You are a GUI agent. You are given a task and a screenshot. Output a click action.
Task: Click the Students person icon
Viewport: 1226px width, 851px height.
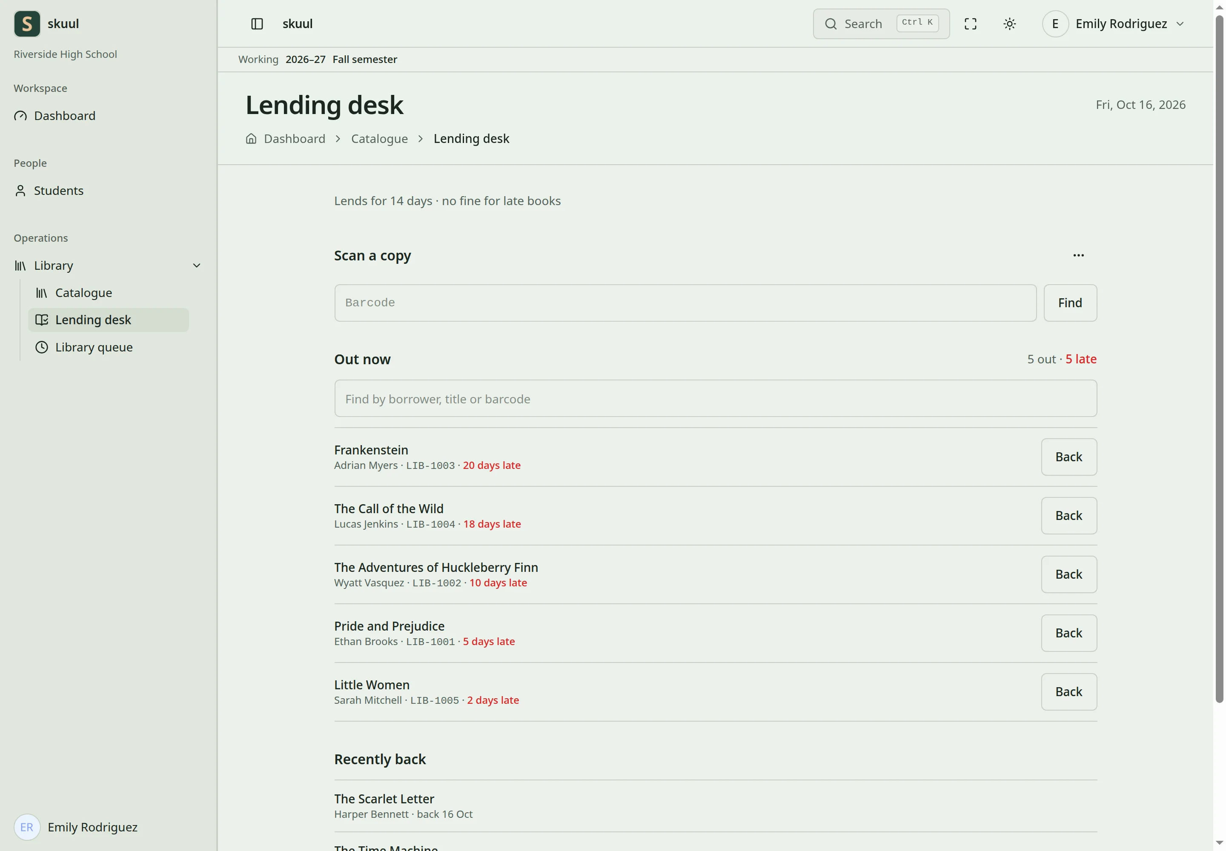click(x=20, y=190)
